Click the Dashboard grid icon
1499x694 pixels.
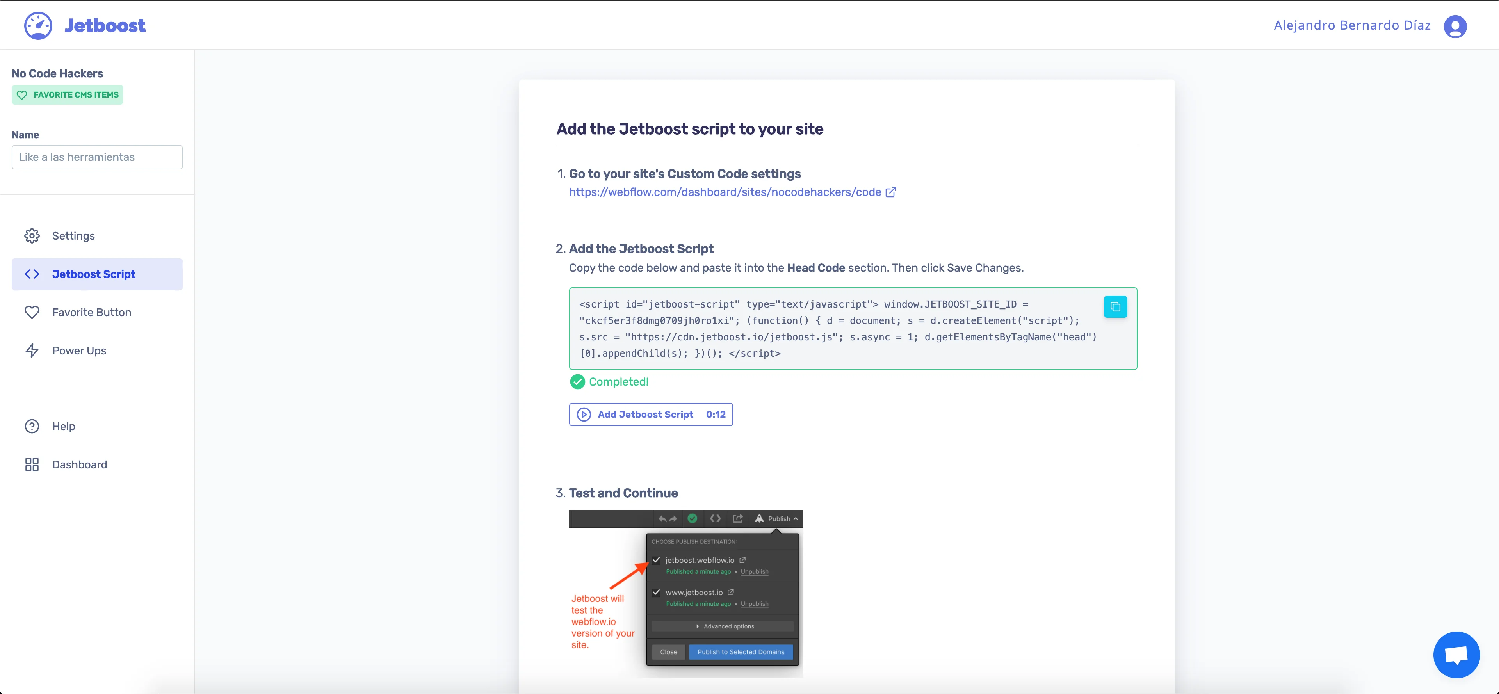coord(32,465)
